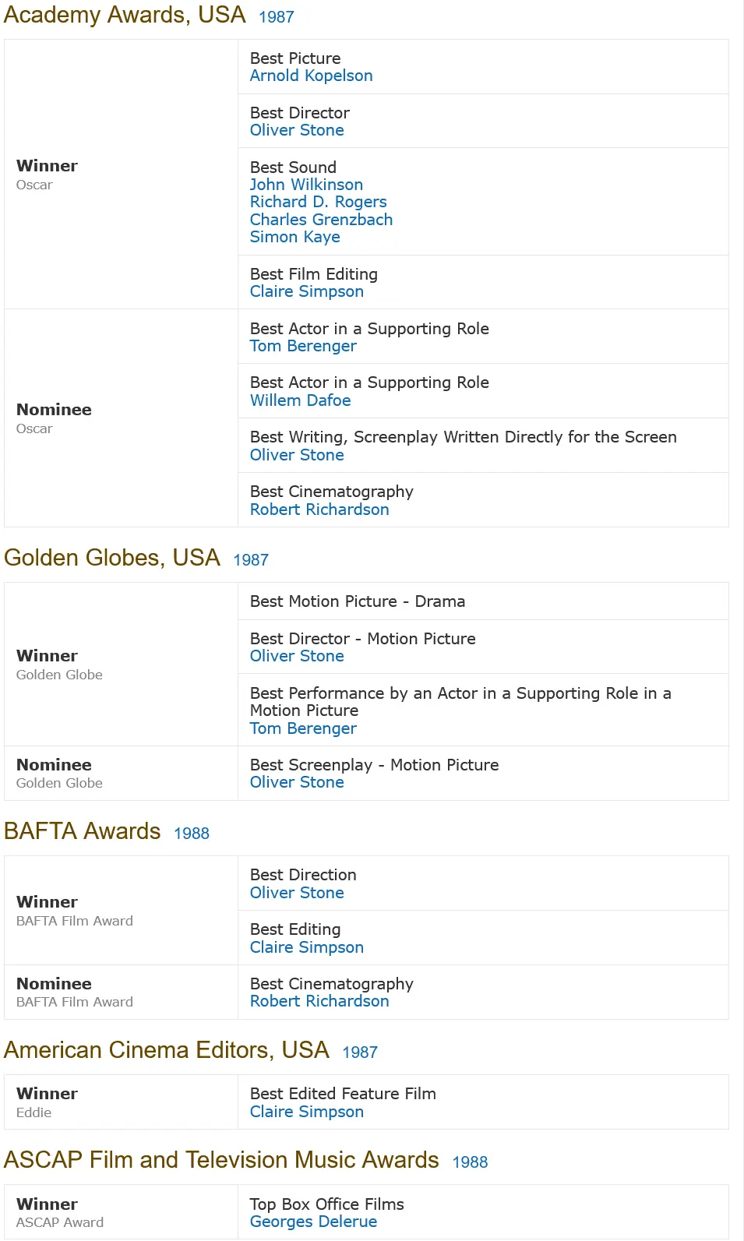
Task: Click the 1987 link beside Golden Globes
Action: pos(251,560)
